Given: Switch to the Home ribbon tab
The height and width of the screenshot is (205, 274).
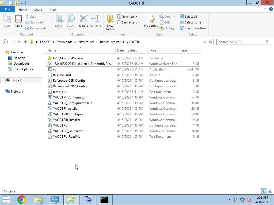Looking at the screenshot, I should 23,10.
